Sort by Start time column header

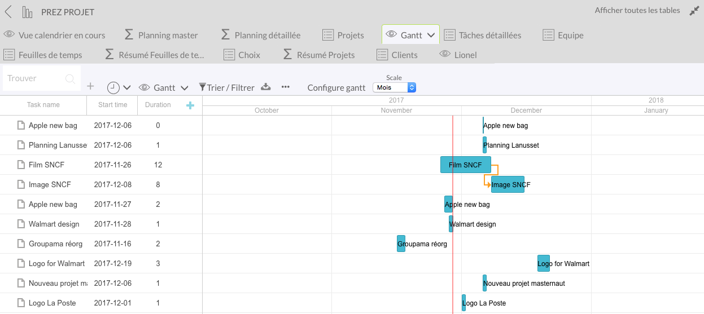[112, 105]
